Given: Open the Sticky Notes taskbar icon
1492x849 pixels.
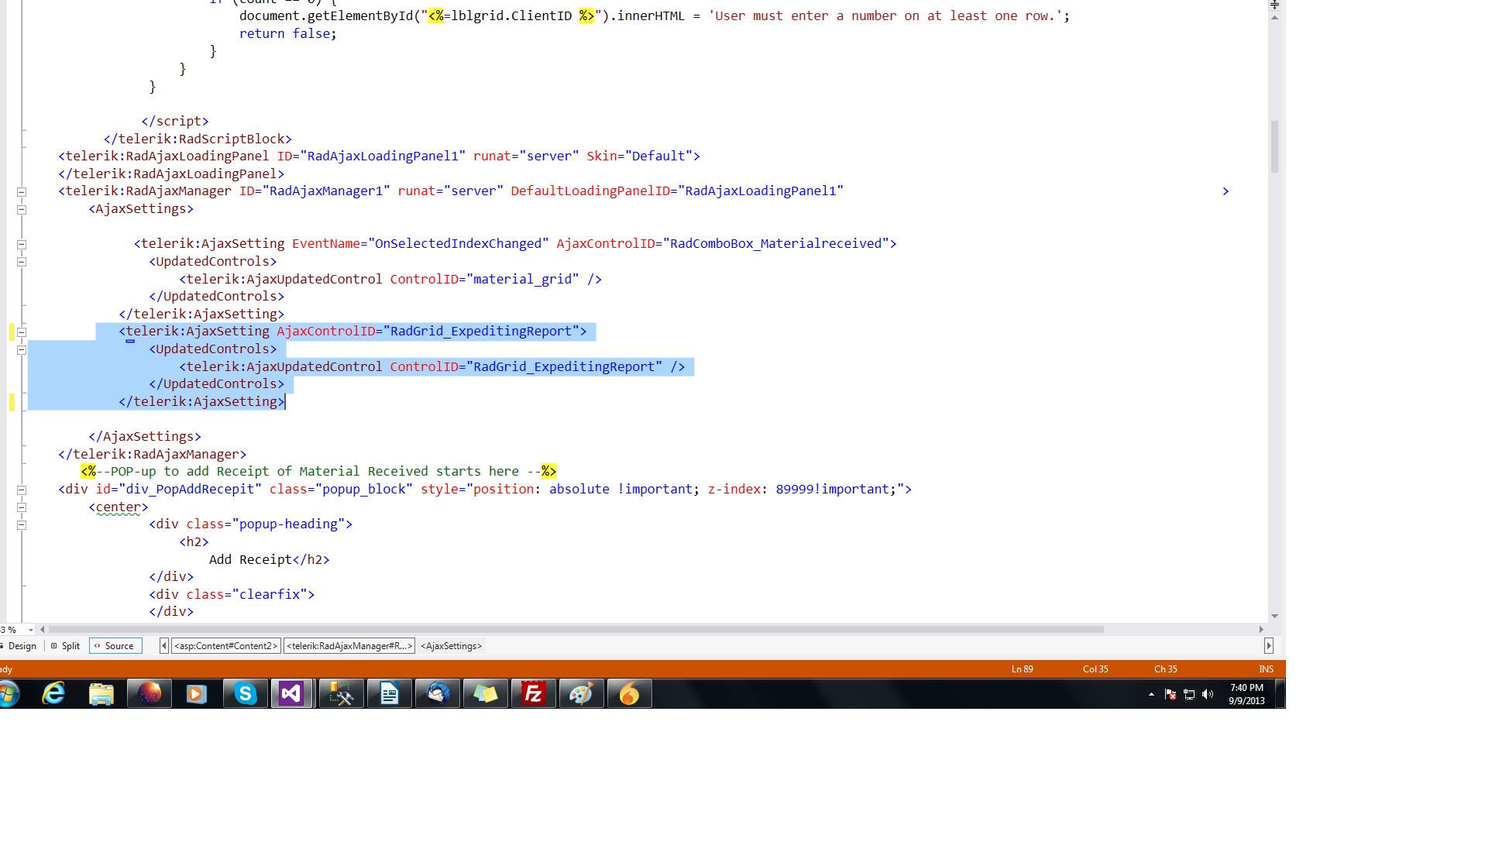Looking at the screenshot, I should (485, 693).
